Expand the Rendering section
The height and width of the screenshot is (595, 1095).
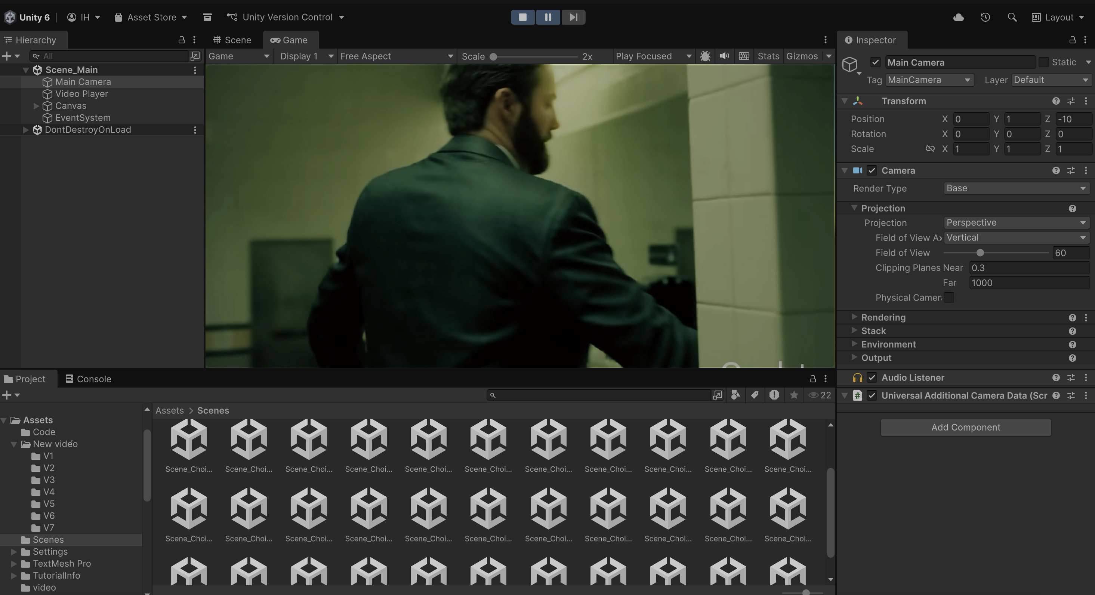click(854, 317)
